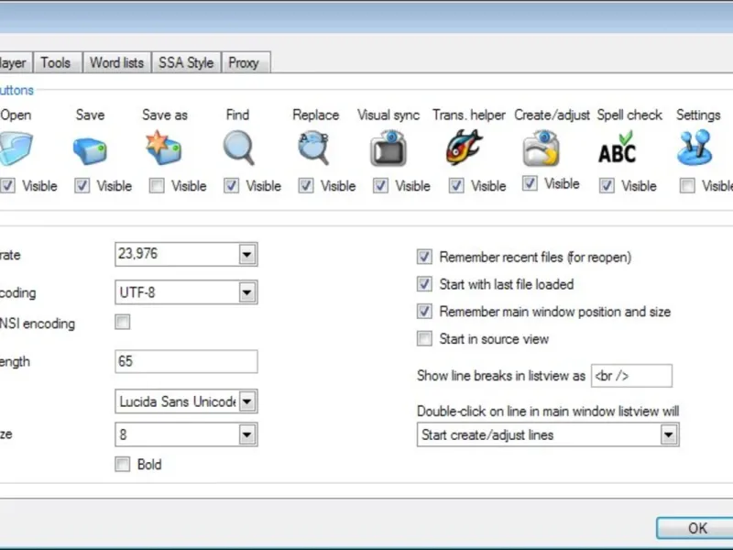Check Visible under the Save as button
Viewport: 733px width, 550px height.
(157, 186)
